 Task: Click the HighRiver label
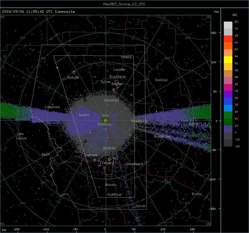[115, 194]
